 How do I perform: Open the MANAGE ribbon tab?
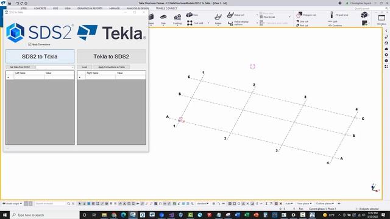115,9
